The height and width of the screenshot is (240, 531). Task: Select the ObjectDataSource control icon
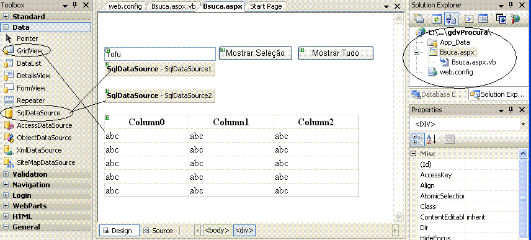8,138
